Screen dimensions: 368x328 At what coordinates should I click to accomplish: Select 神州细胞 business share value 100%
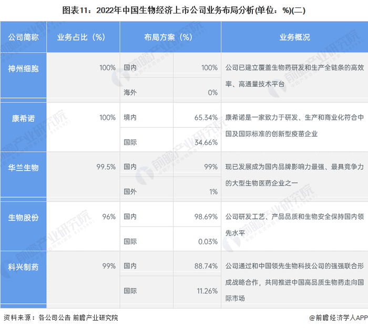pos(107,68)
